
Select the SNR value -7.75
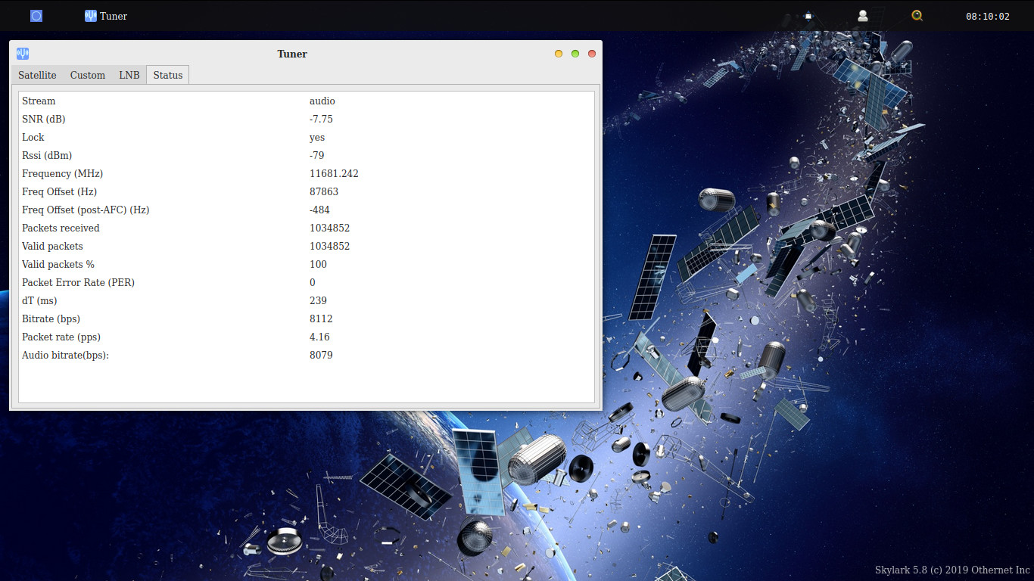[x=321, y=119]
